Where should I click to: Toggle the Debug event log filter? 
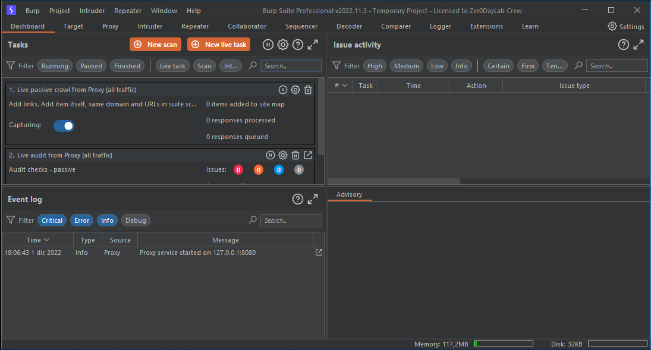[136, 220]
